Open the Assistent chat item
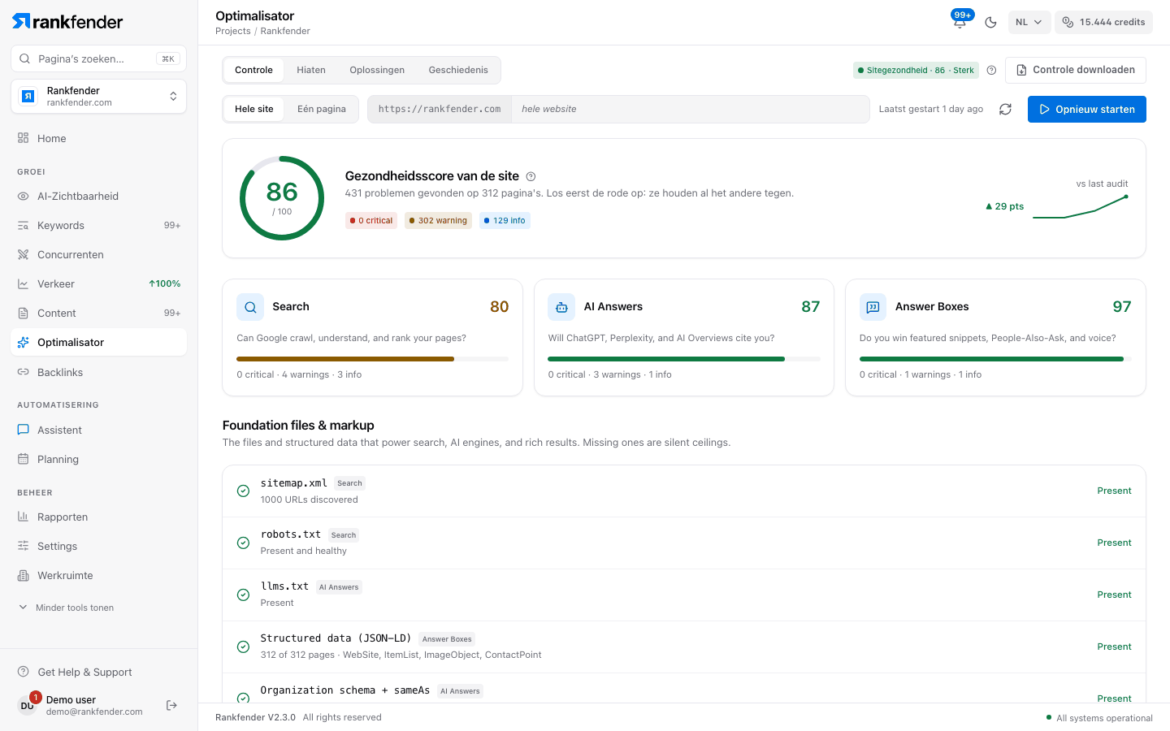 (x=98, y=430)
